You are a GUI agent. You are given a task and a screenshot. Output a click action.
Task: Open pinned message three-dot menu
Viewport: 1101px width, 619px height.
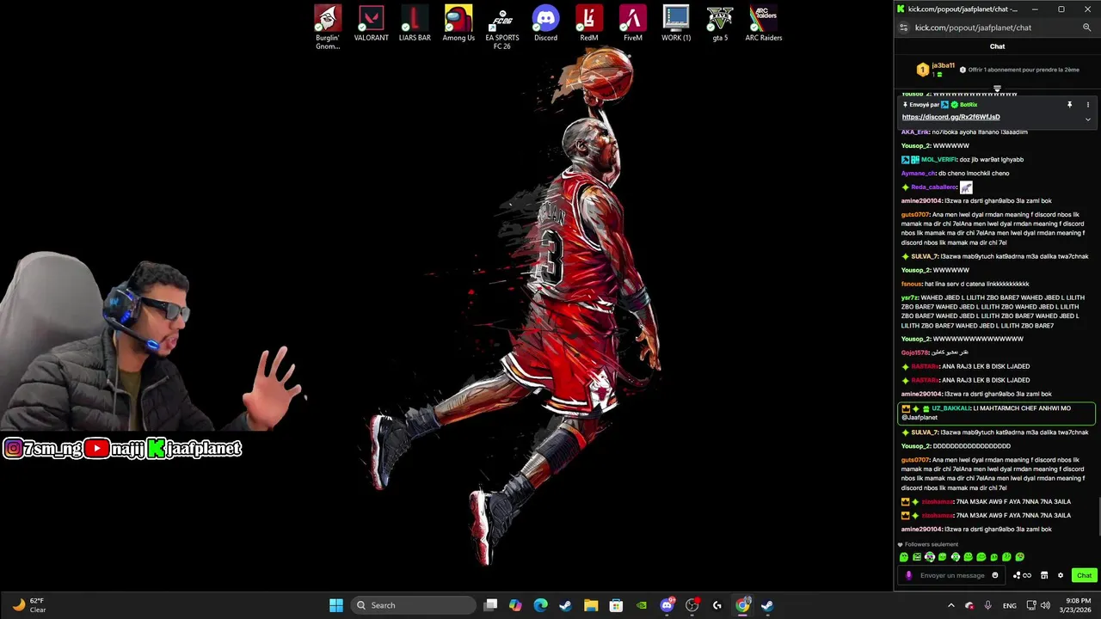pos(1087,105)
